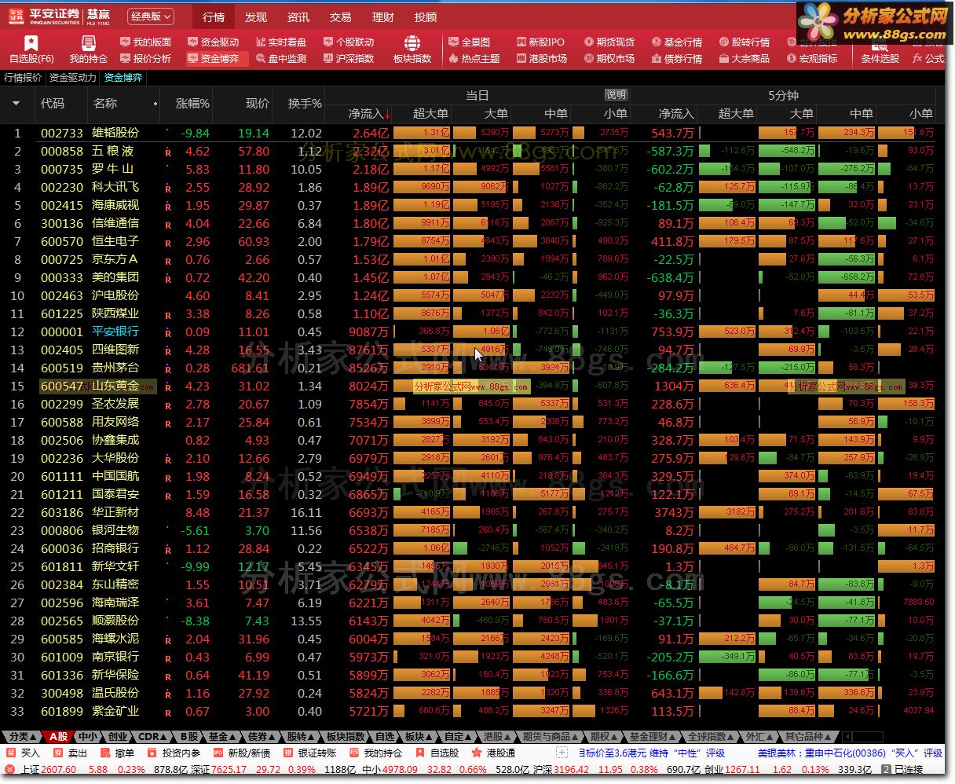955x784 pixels.
Task: Expand the 分类 bottom tab menu
Action: coord(21,737)
